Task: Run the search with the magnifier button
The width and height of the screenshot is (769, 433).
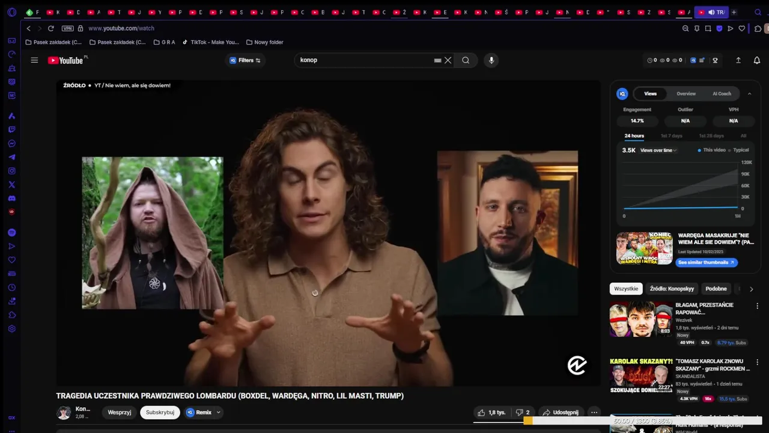Action: click(x=466, y=60)
